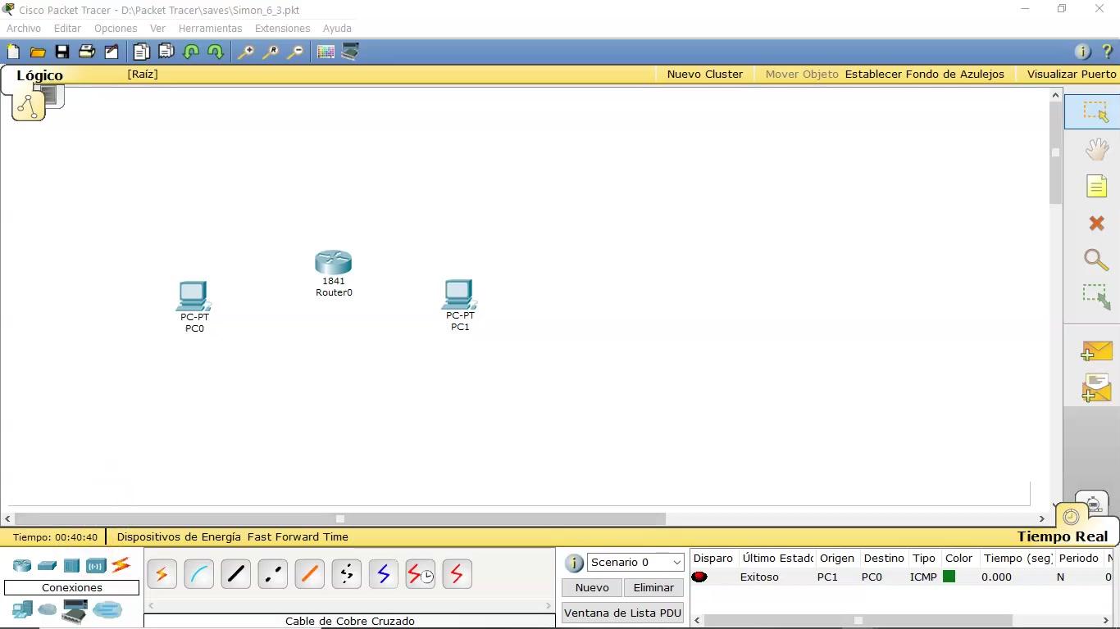This screenshot has width=1120, height=629.
Task: Select the Wireless Devices category
Action: coord(96,565)
